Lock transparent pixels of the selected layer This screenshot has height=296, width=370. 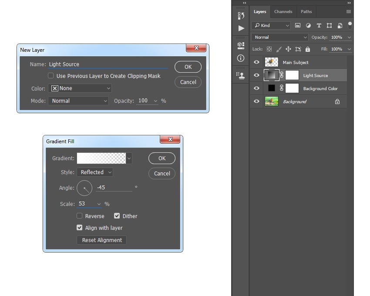269,49
